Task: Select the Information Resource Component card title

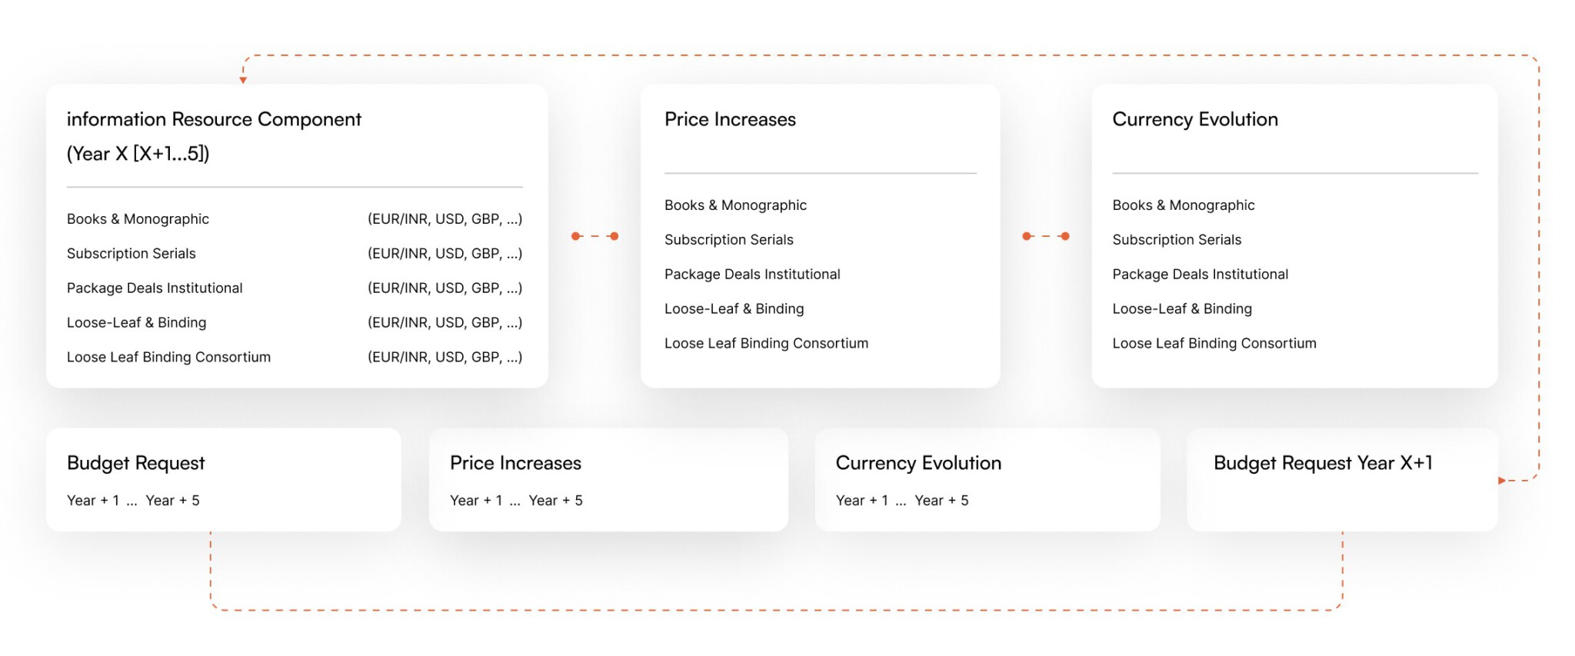Action: [x=214, y=136]
